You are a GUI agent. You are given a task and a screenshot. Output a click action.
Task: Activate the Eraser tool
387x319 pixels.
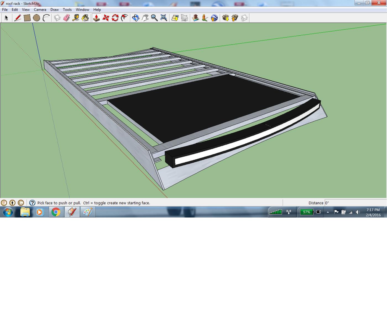coord(67,18)
